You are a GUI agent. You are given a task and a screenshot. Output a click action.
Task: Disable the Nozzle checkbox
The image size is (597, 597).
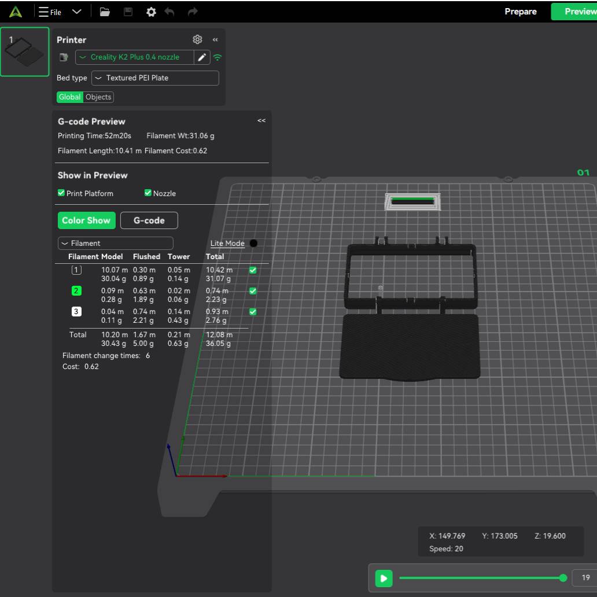point(148,193)
